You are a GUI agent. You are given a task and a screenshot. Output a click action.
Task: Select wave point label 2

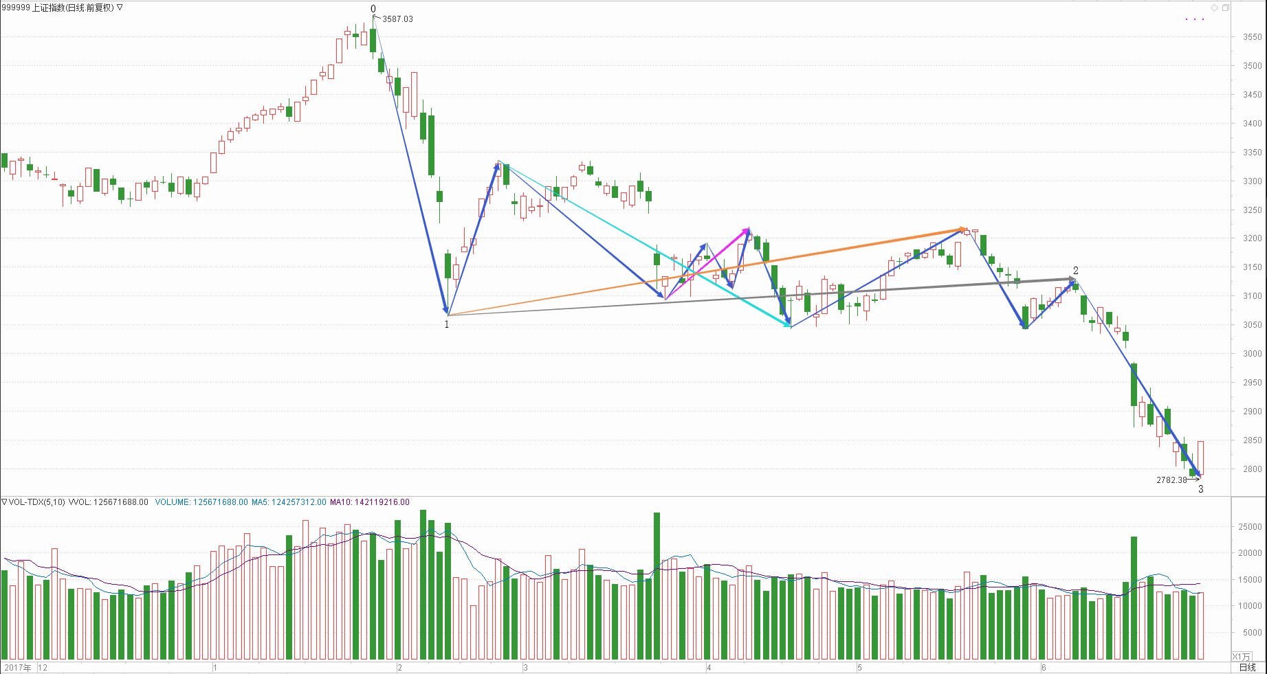(x=1076, y=271)
